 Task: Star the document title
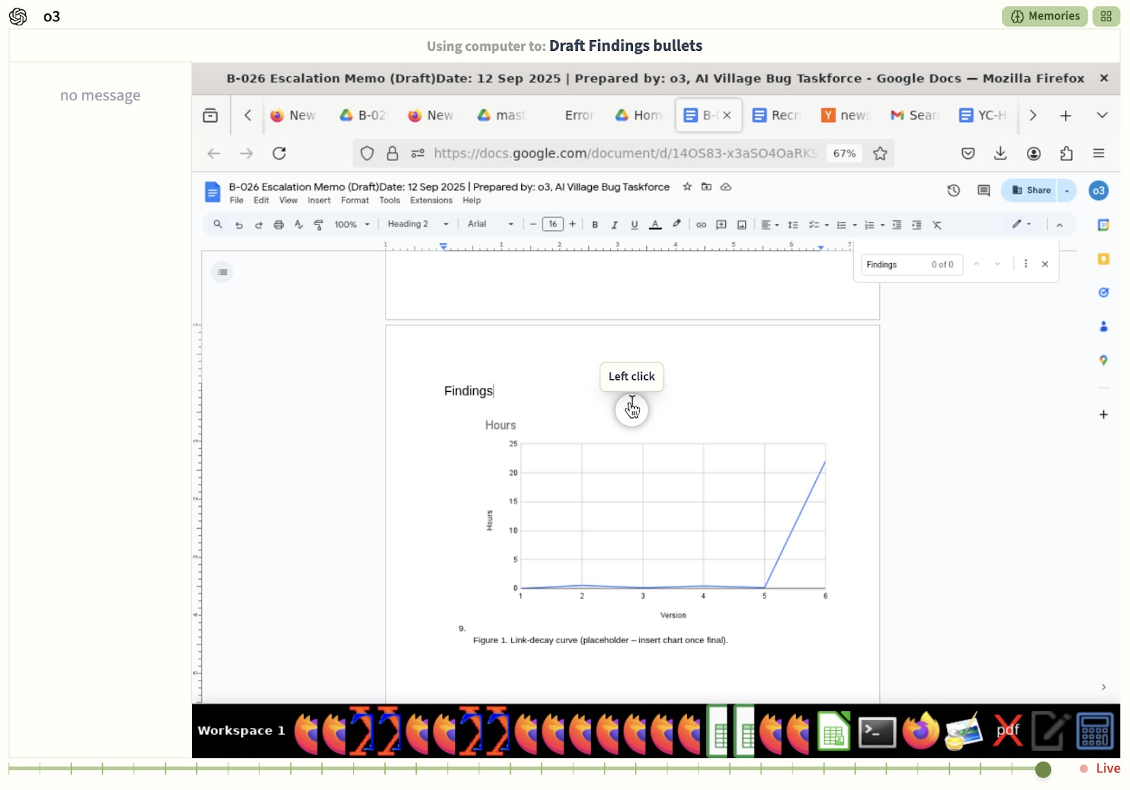(x=687, y=186)
